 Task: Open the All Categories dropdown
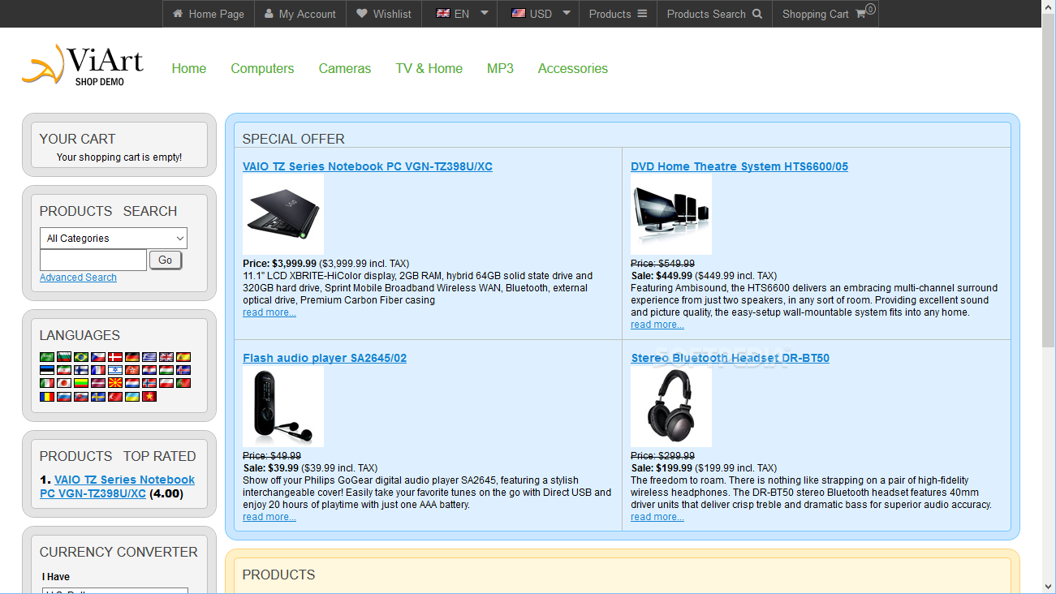[114, 239]
